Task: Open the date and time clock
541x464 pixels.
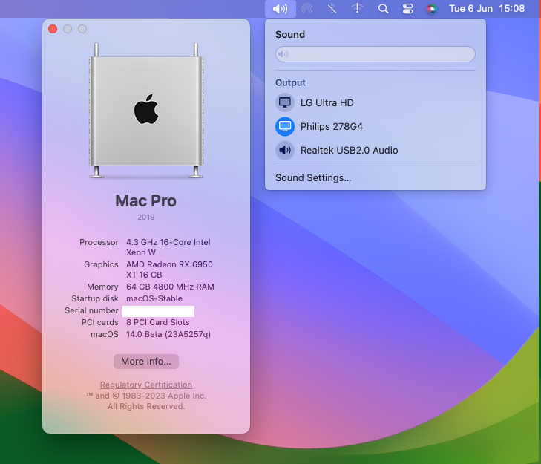Action: pos(487,9)
